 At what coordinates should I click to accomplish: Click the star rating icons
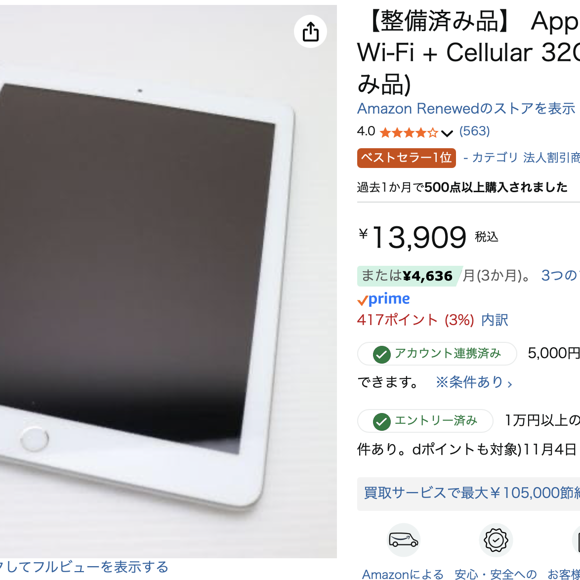[x=409, y=132]
